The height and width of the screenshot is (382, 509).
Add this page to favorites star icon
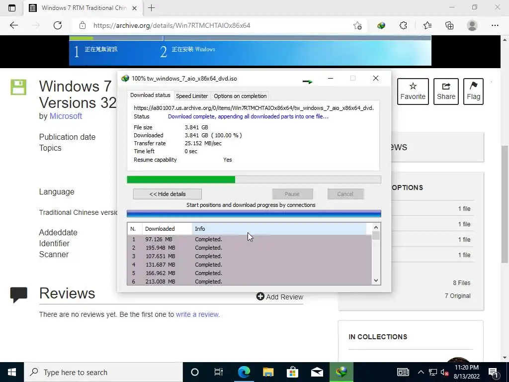pyautogui.click(x=357, y=25)
